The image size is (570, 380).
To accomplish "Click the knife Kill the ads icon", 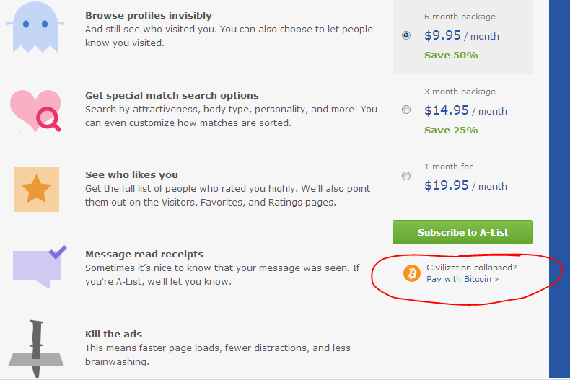I will pos(36,349).
